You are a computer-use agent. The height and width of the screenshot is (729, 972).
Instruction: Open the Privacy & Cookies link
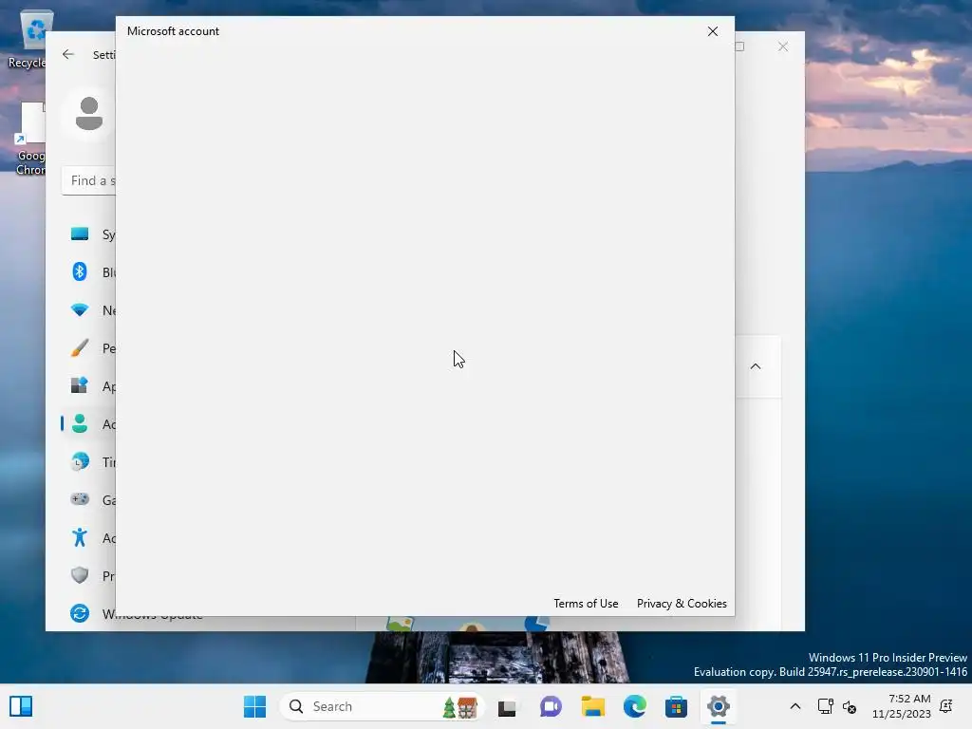(682, 603)
